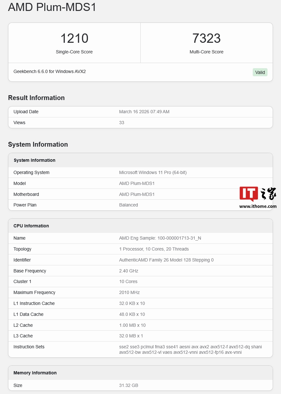Image resolution: width=281 pixels, height=394 pixels.
Task: Click the Views count value 33
Action: tap(122, 123)
